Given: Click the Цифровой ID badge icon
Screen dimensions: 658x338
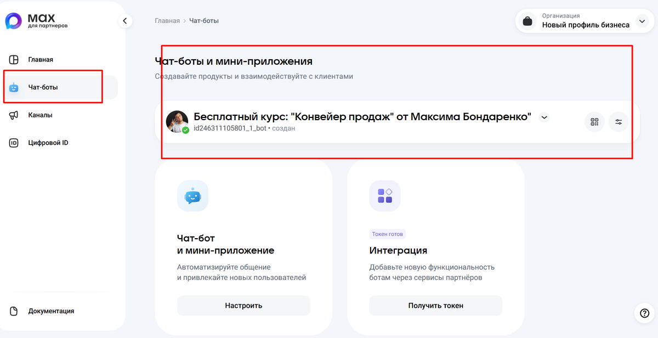Looking at the screenshot, I should pos(14,143).
